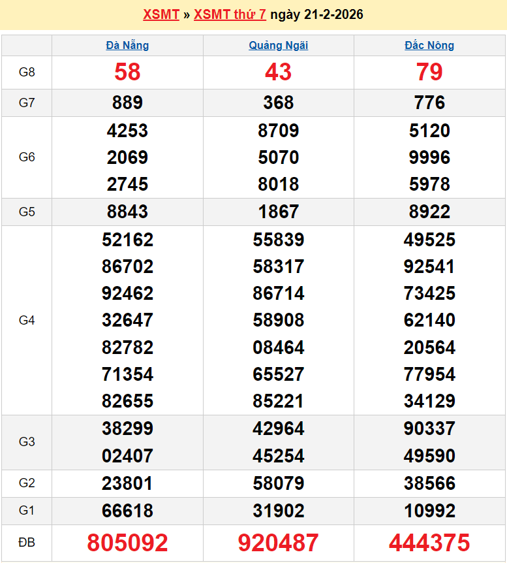The width and height of the screenshot is (507, 563).
Task: Select the G2 number 23801
Action: coord(127,483)
